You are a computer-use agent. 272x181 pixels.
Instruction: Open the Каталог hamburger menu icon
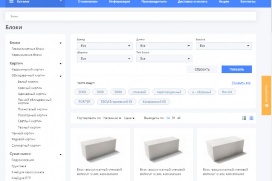[x=11, y=2]
